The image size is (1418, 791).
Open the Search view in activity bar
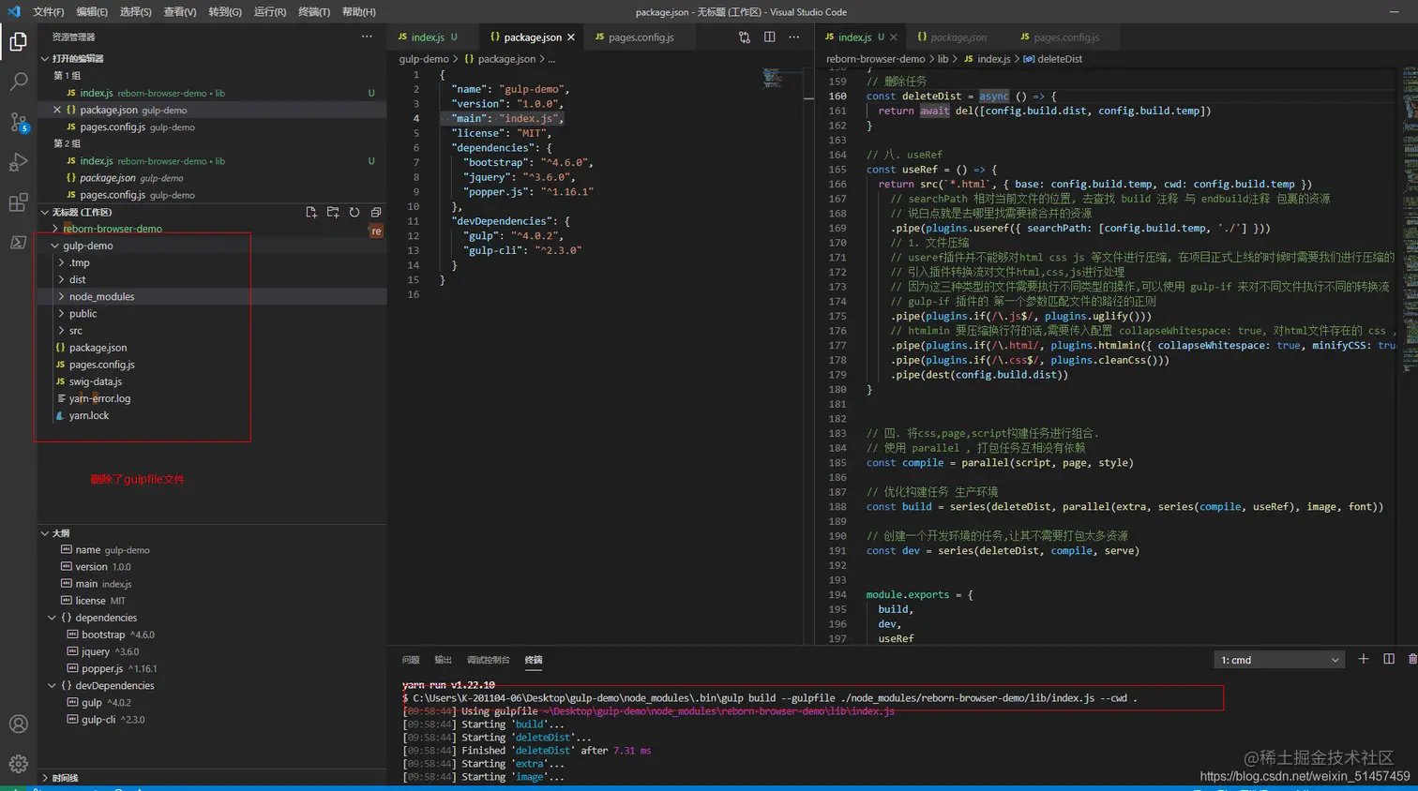18,82
